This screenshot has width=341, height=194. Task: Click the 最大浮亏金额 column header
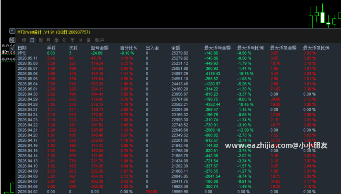[218, 48]
